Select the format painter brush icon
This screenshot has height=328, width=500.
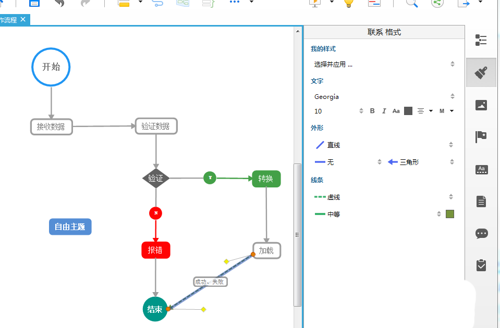click(x=481, y=72)
